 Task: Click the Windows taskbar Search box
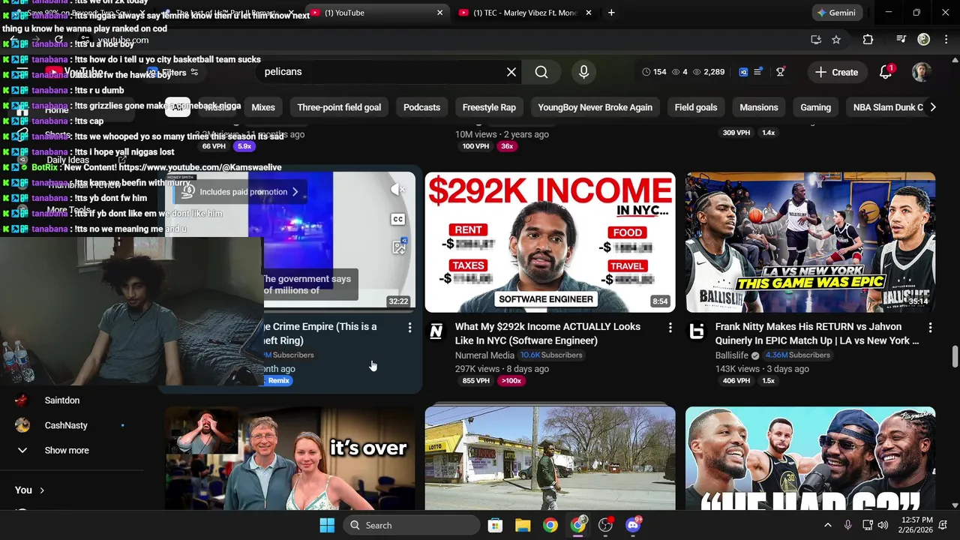pyautogui.click(x=412, y=525)
